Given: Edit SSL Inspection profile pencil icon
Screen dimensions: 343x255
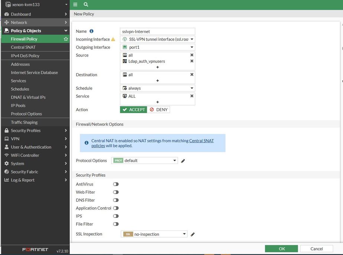Looking at the screenshot, I should (193, 235).
